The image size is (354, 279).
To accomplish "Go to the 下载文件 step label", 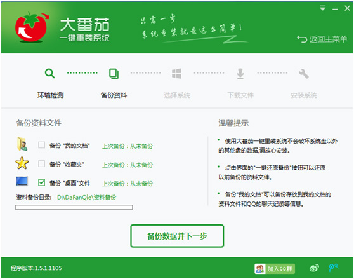I will 240,95.
